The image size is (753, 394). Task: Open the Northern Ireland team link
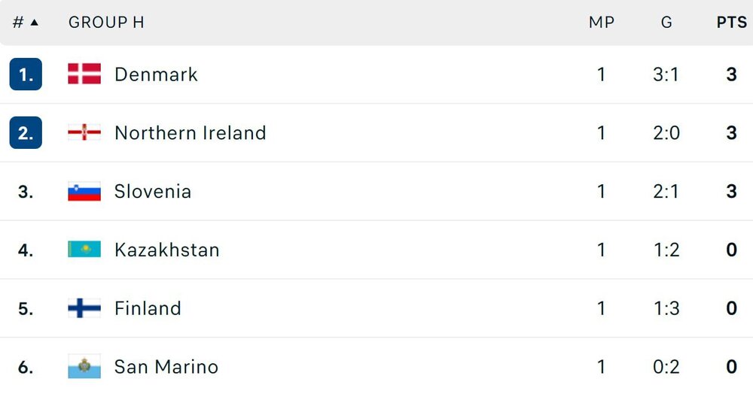(190, 133)
